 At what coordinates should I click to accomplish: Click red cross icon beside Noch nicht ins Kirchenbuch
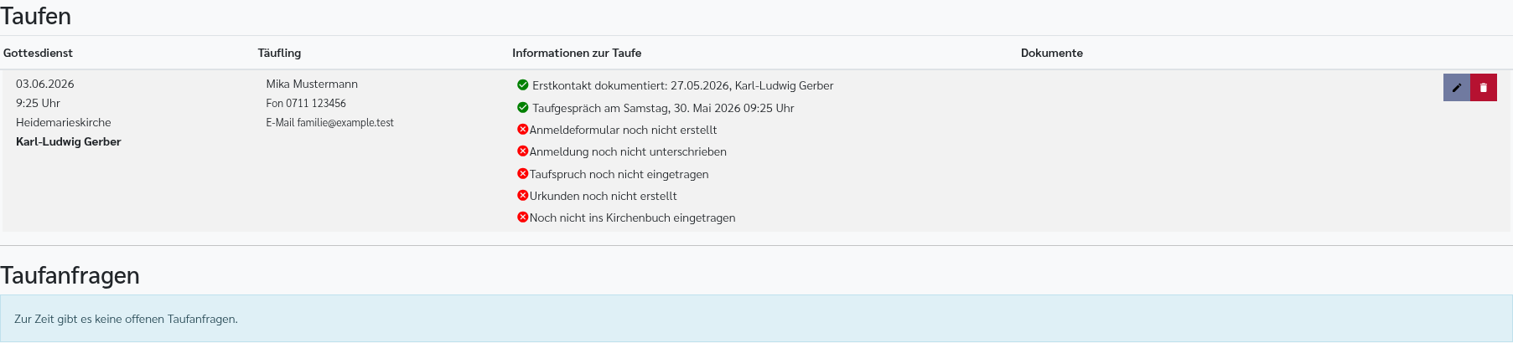[x=523, y=218]
